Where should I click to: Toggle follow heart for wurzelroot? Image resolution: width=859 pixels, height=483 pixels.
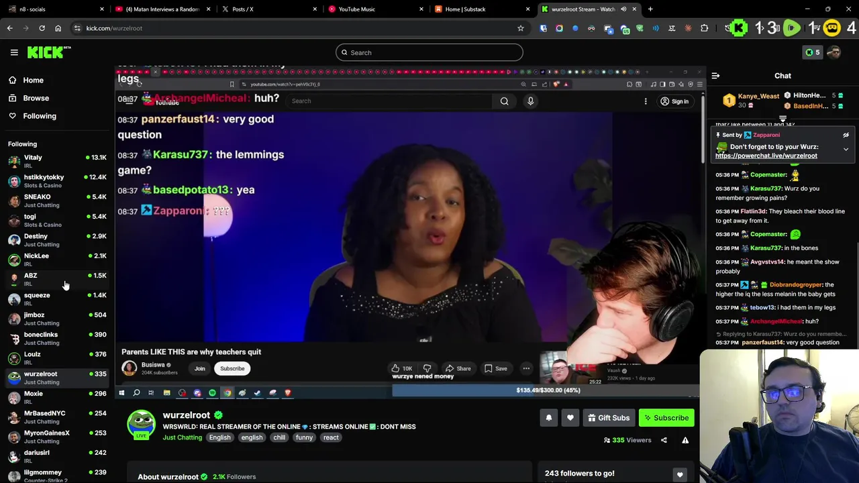[570, 418]
